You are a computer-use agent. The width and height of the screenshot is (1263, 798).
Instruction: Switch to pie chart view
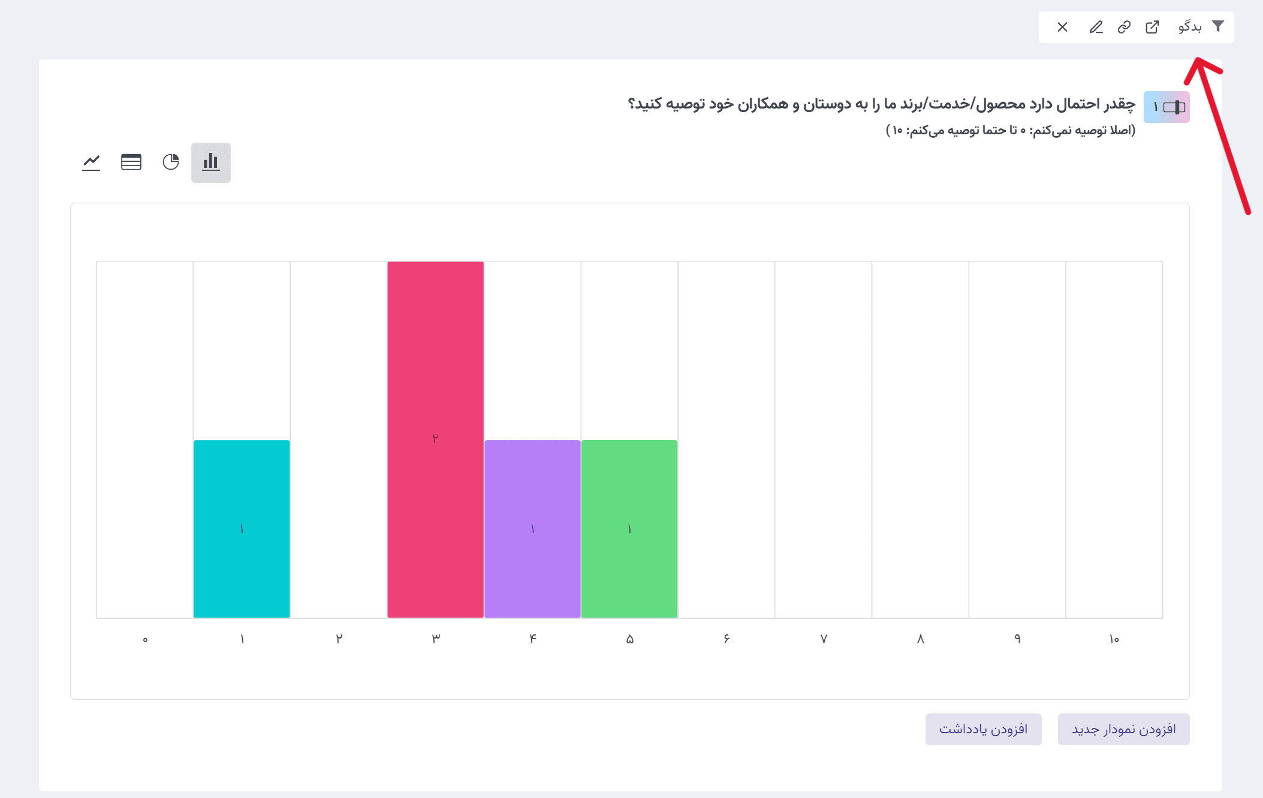(171, 162)
